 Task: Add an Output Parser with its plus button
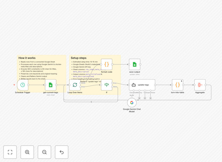(x=151, y=98)
